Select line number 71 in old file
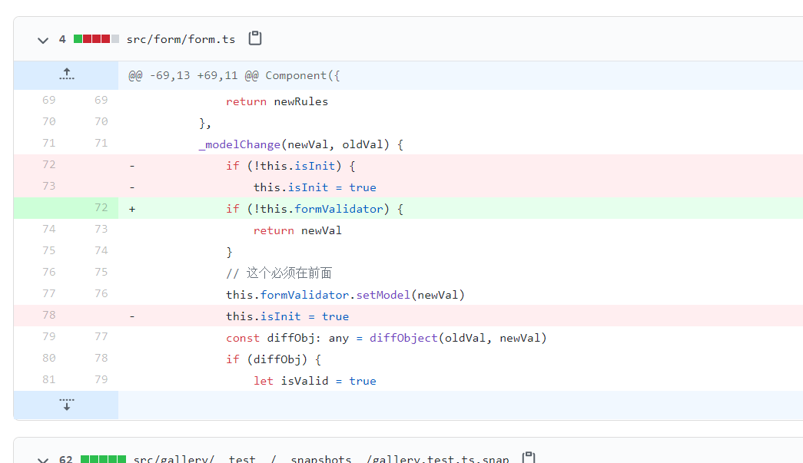Screen dimensions: 803x463 tap(48, 144)
